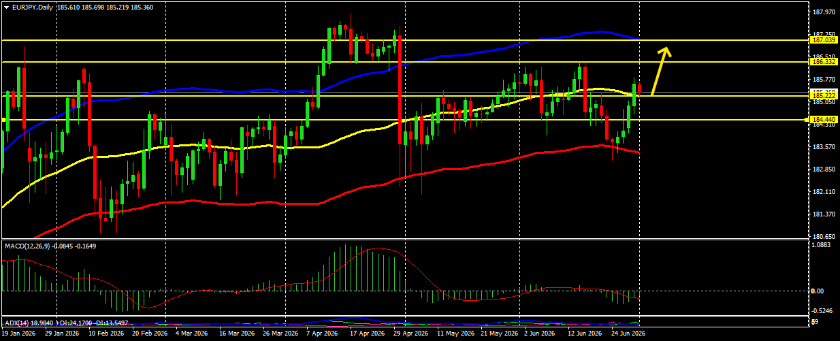Click the 20 Feb 2026 date label
840x341 pixels.
pos(150,334)
